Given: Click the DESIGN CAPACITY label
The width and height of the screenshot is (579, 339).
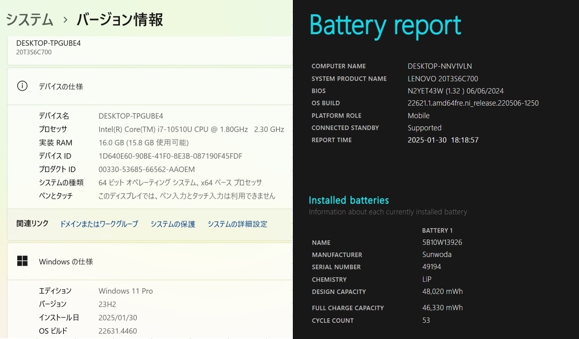Looking at the screenshot, I should pos(339,292).
